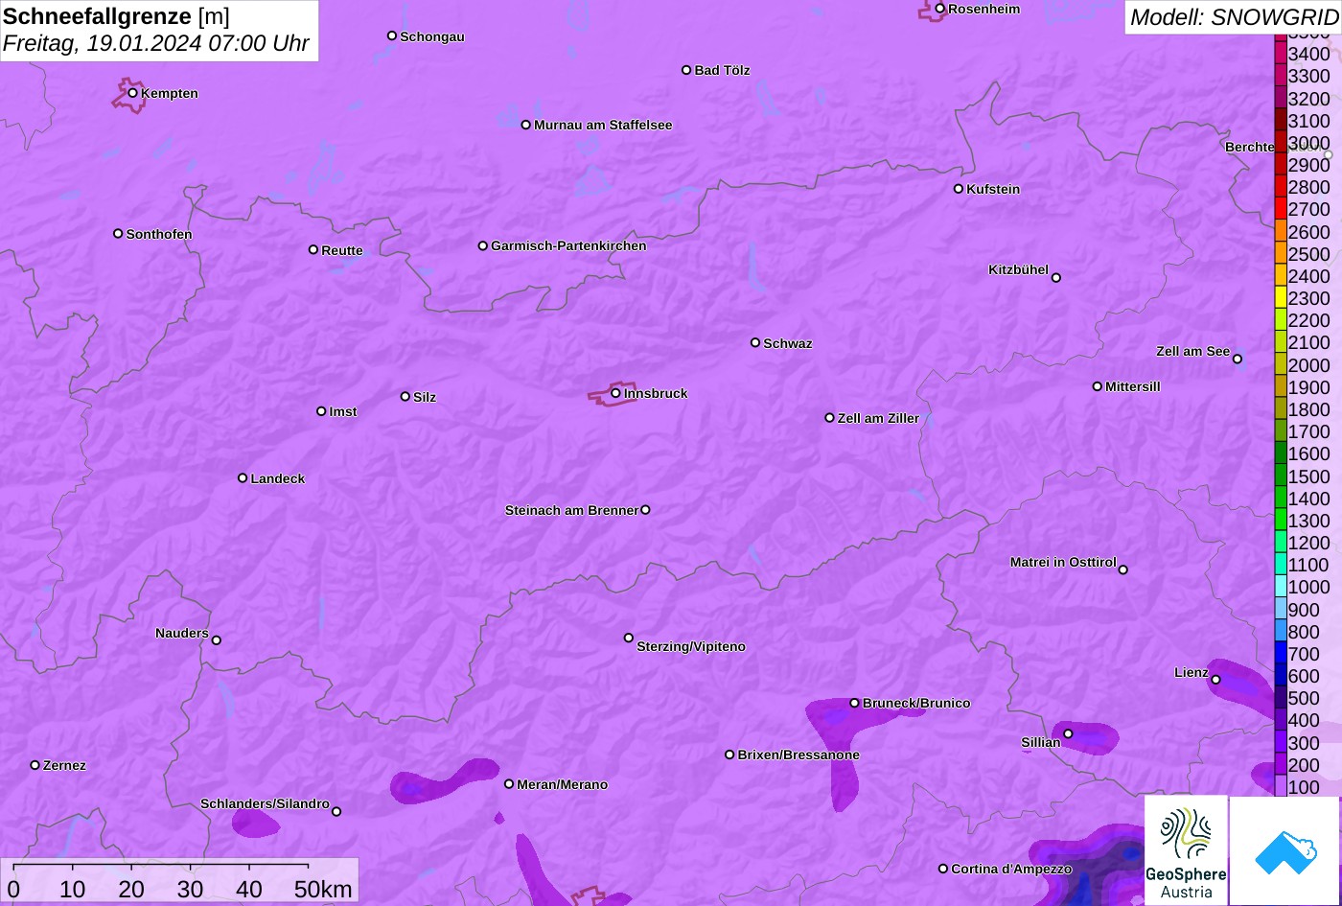Viewport: 1342px width, 906px height.
Task: Click the Schneefallgrenze title text
Action: (98, 16)
